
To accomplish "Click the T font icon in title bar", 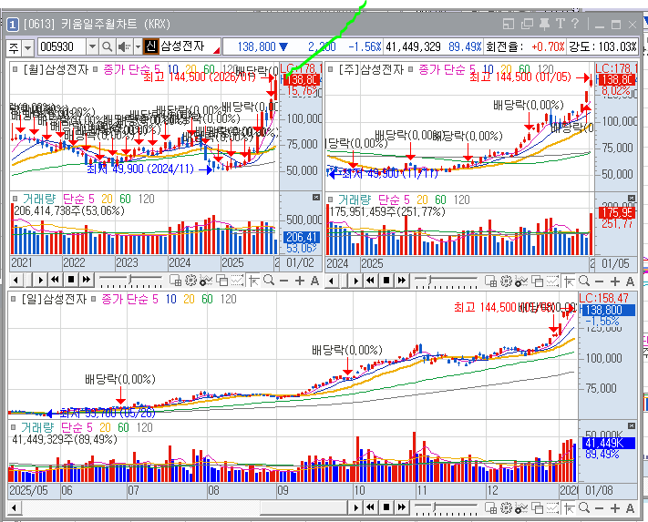I will [561, 24].
